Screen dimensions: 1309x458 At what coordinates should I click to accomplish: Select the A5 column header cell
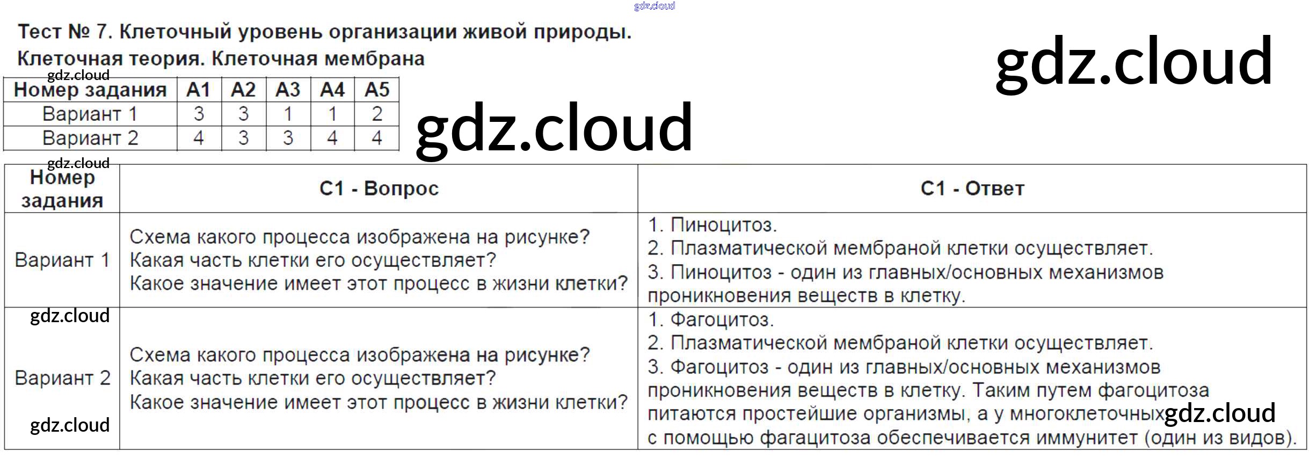[376, 90]
